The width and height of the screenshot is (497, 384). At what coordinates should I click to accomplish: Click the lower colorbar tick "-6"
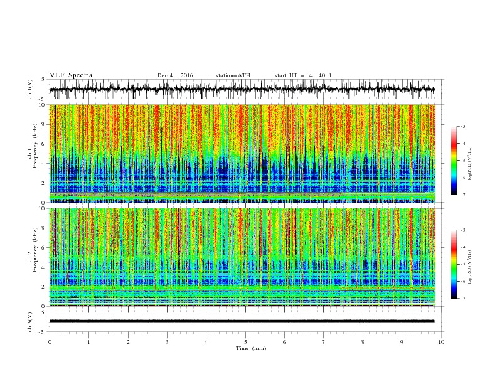click(462, 281)
